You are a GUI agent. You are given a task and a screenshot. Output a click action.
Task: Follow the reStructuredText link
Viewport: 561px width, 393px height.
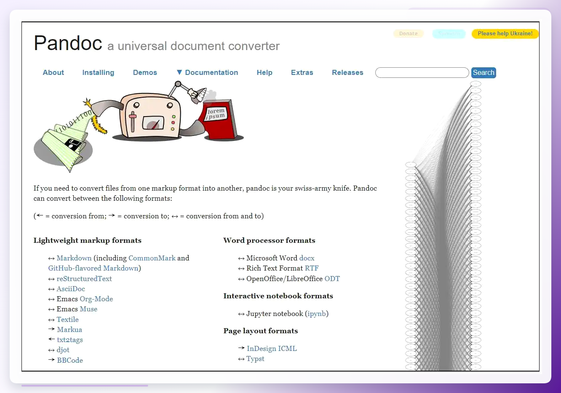(x=84, y=279)
